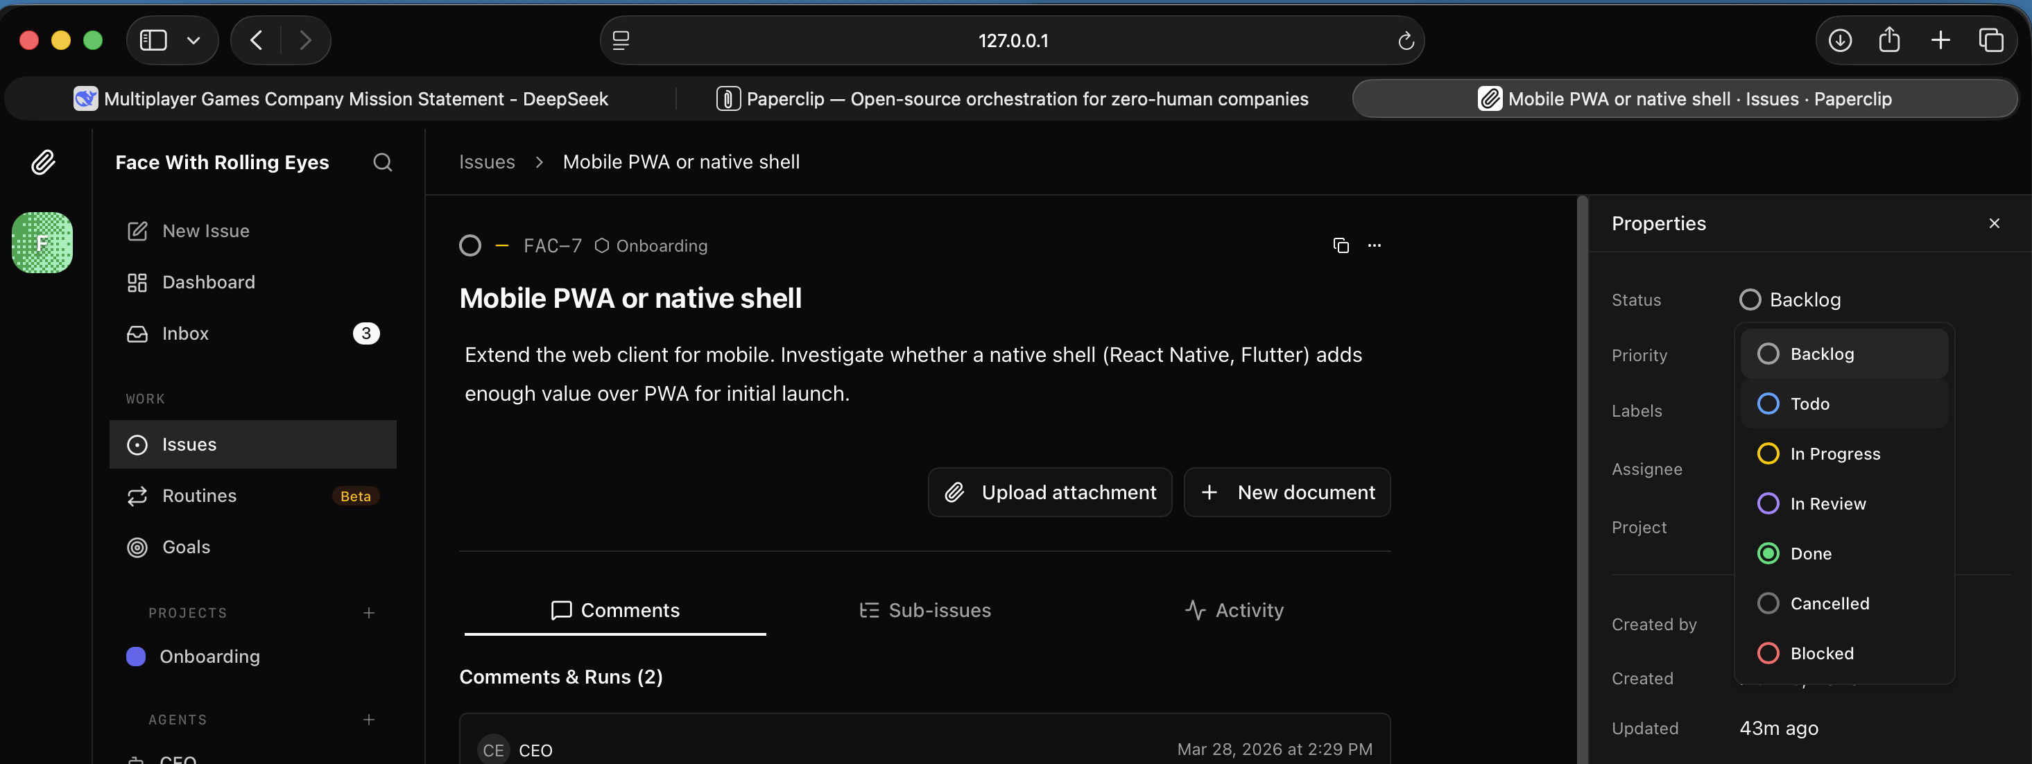Viewport: 2032px width, 764px height.
Task: View Goals in the sidebar
Action: 185,546
